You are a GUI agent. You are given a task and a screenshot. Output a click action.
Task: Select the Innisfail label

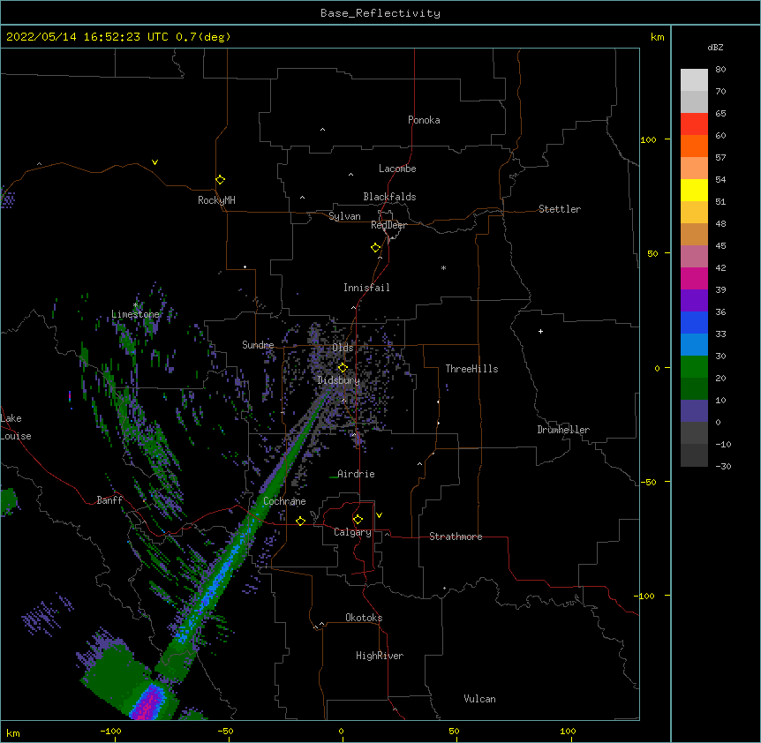click(366, 288)
